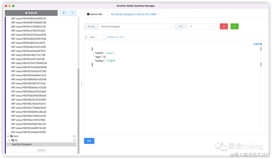The image size is (272, 159).
Task: Select key MP:xiaoyi16616bf4b678e220
Action: (x=29, y=124)
